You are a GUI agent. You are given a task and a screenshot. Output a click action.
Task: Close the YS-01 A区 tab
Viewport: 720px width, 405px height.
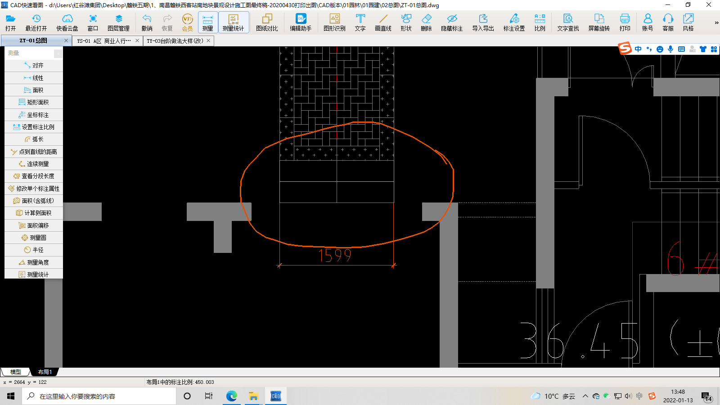tap(137, 40)
